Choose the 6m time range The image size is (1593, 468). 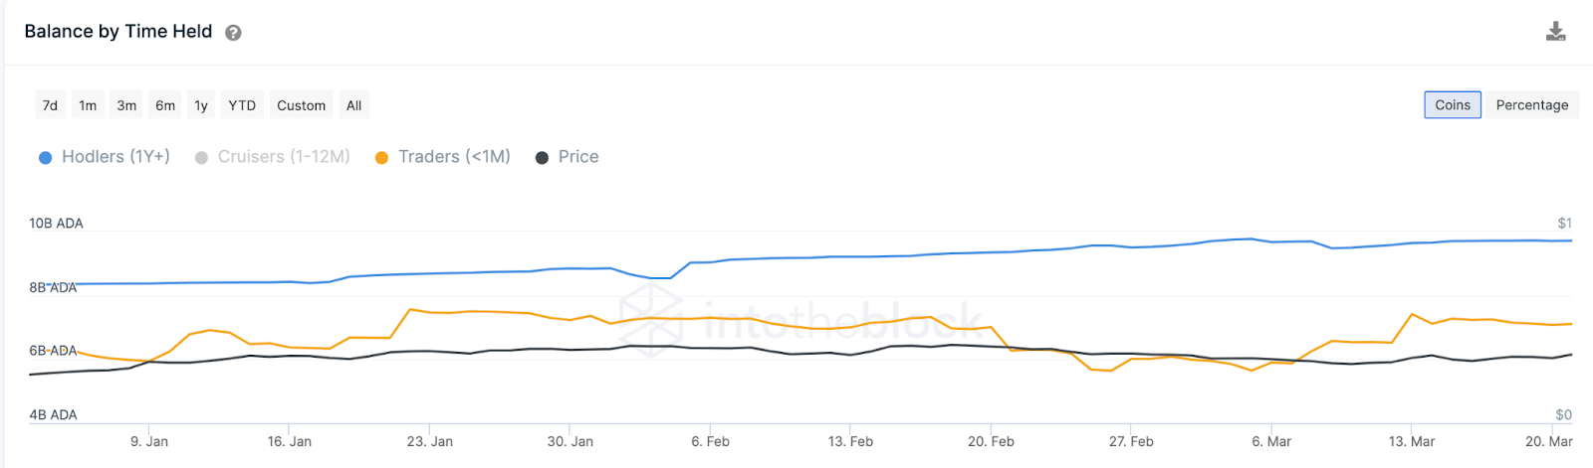(x=165, y=105)
